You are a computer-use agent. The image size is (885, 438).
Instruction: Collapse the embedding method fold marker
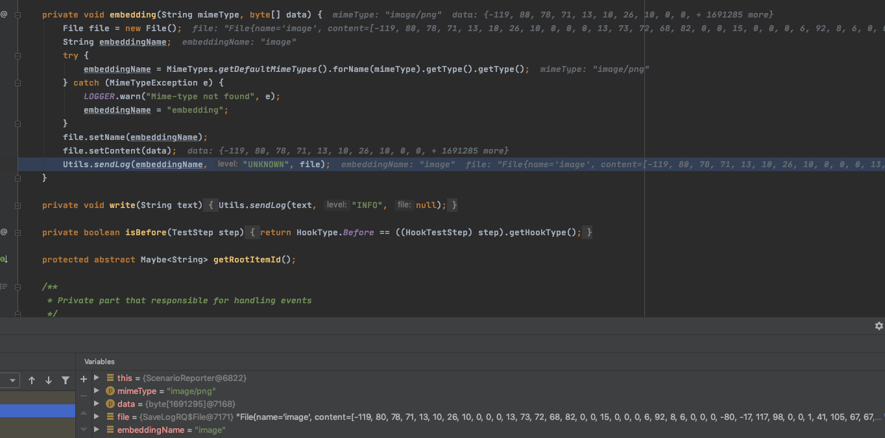point(18,14)
